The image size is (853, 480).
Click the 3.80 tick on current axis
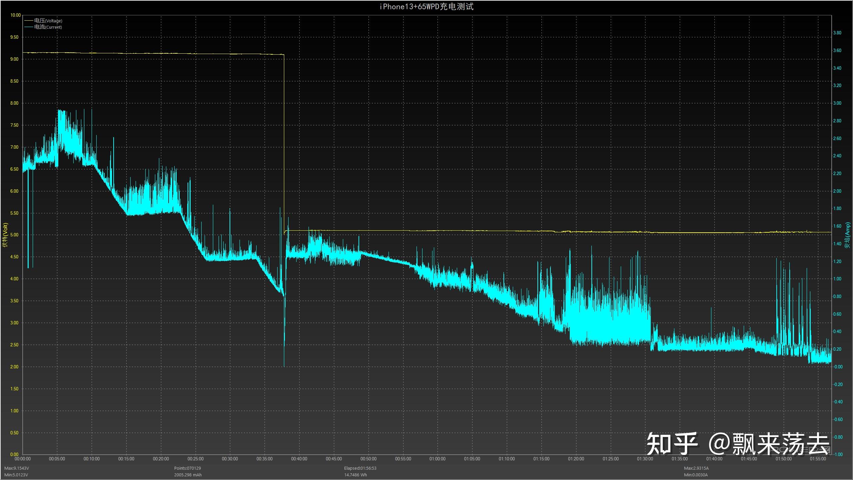coord(837,33)
